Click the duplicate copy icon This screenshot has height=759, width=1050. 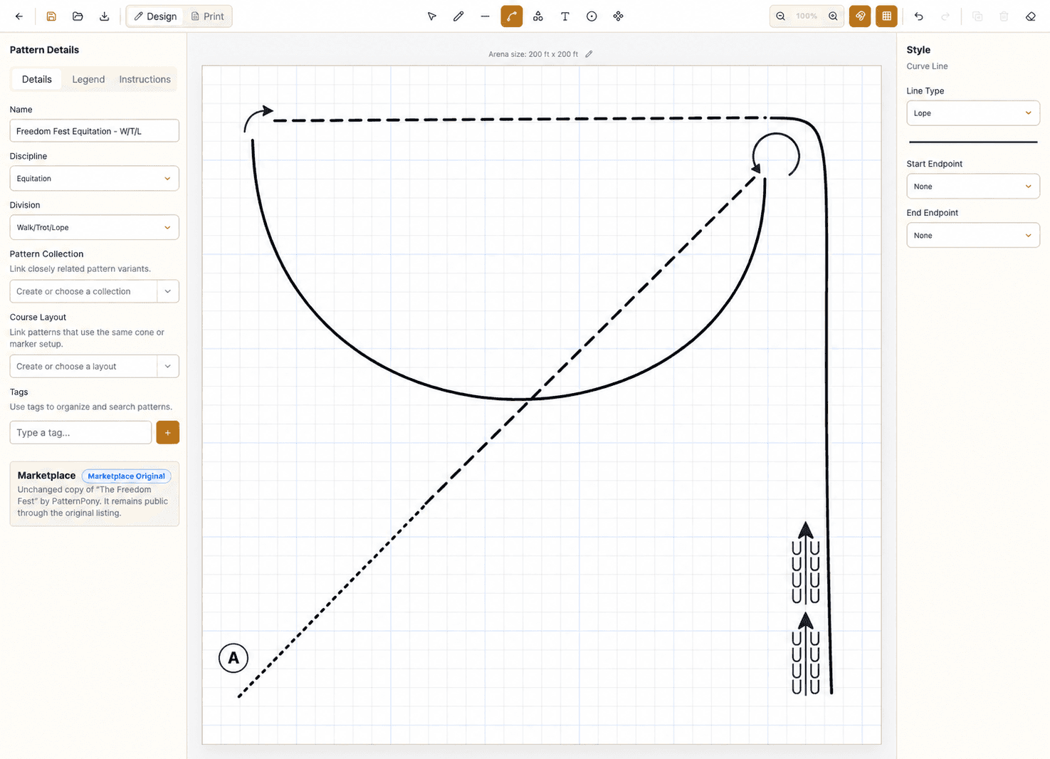(x=977, y=16)
